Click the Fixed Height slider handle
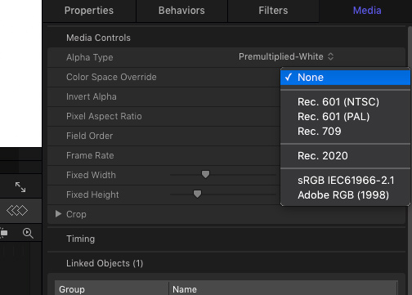 click(x=197, y=194)
